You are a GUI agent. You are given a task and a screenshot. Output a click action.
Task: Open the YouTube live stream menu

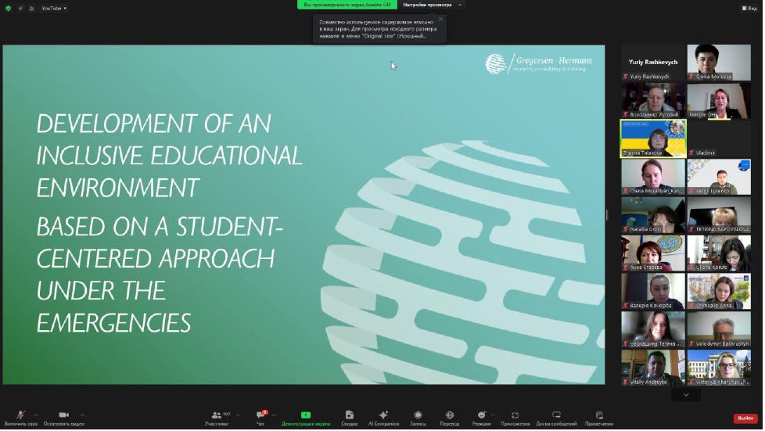coord(53,8)
